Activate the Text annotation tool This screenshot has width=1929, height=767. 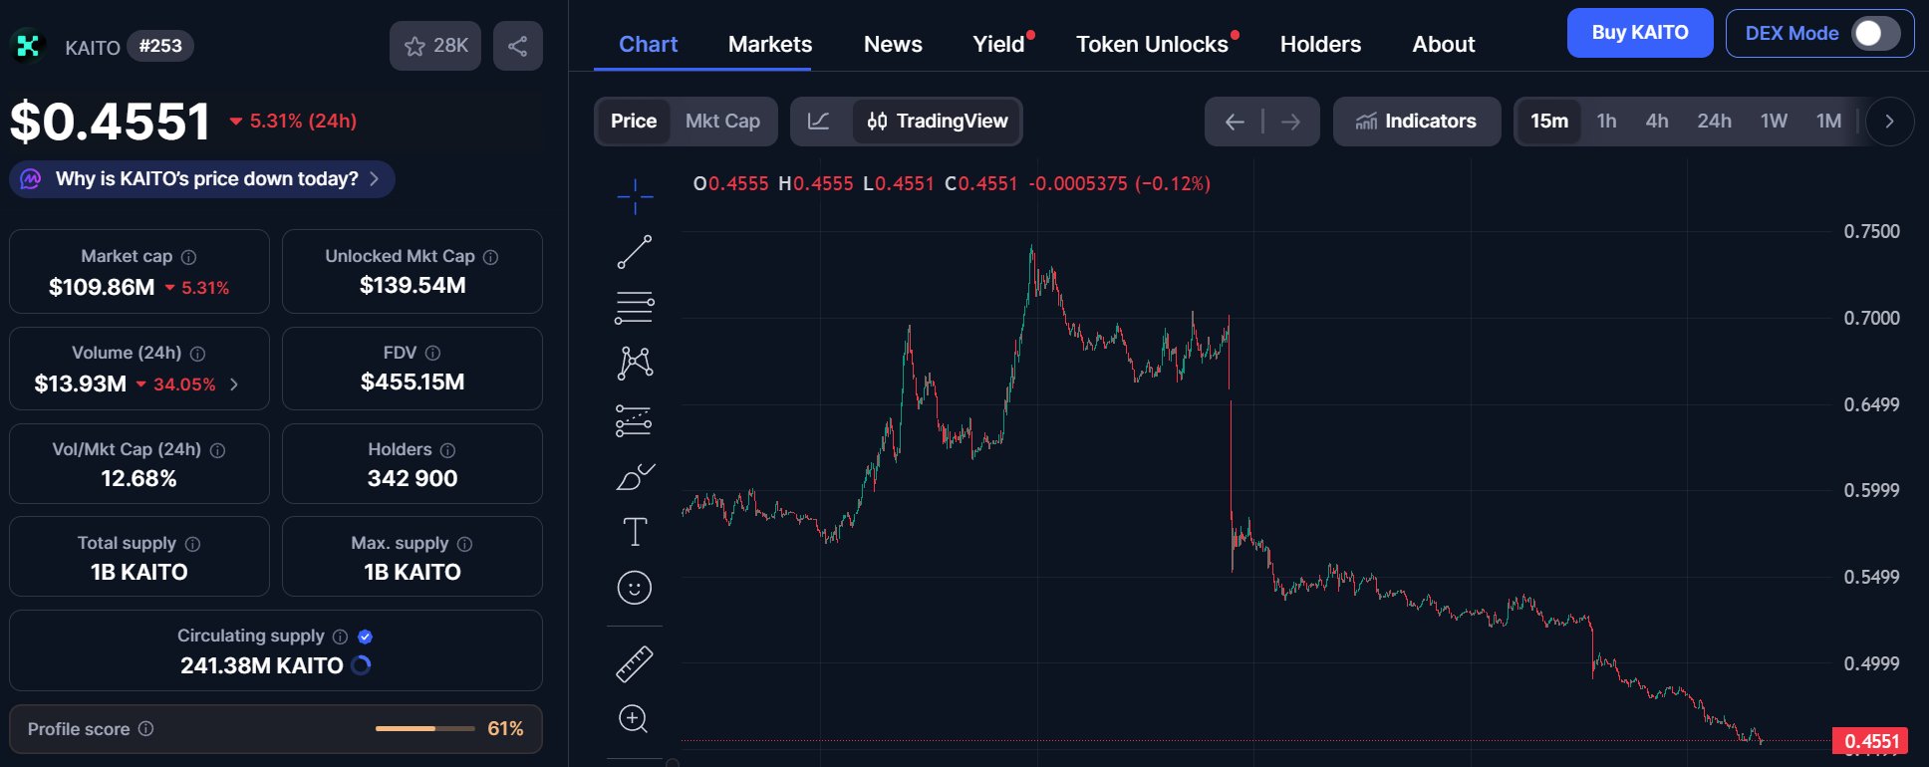tap(635, 532)
